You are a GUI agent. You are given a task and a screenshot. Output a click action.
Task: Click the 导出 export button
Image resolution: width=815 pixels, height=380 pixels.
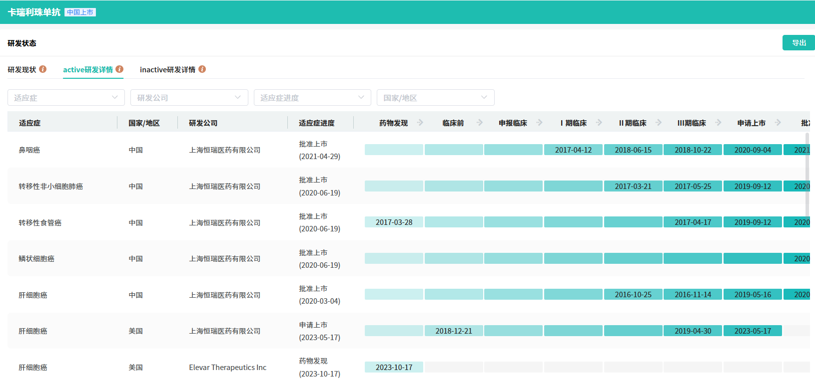click(799, 43)
